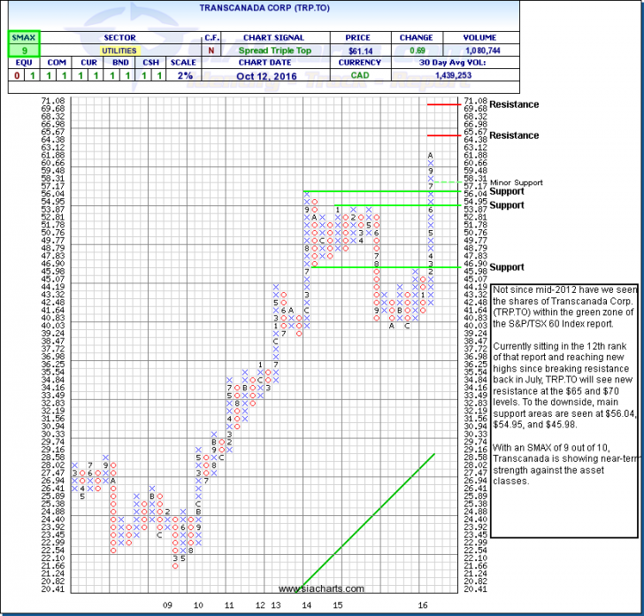Viewport: 644px width, 616px height.
Task: Click the year 16 x-axis marker
Action: point(425,605)
